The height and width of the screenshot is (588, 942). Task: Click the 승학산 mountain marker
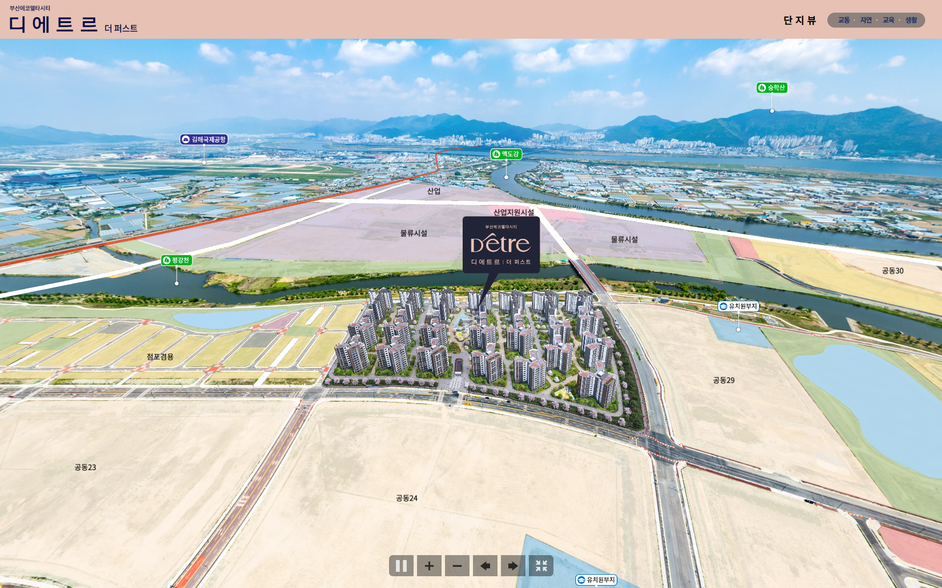[772, 88]
